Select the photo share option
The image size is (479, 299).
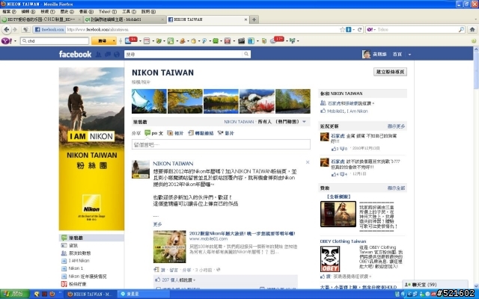[175, 133]
